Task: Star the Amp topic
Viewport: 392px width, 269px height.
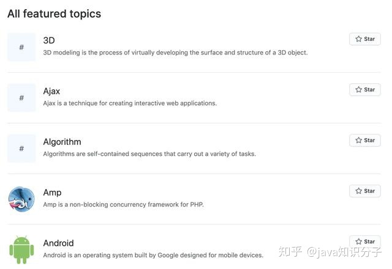Action: (365, 191)
